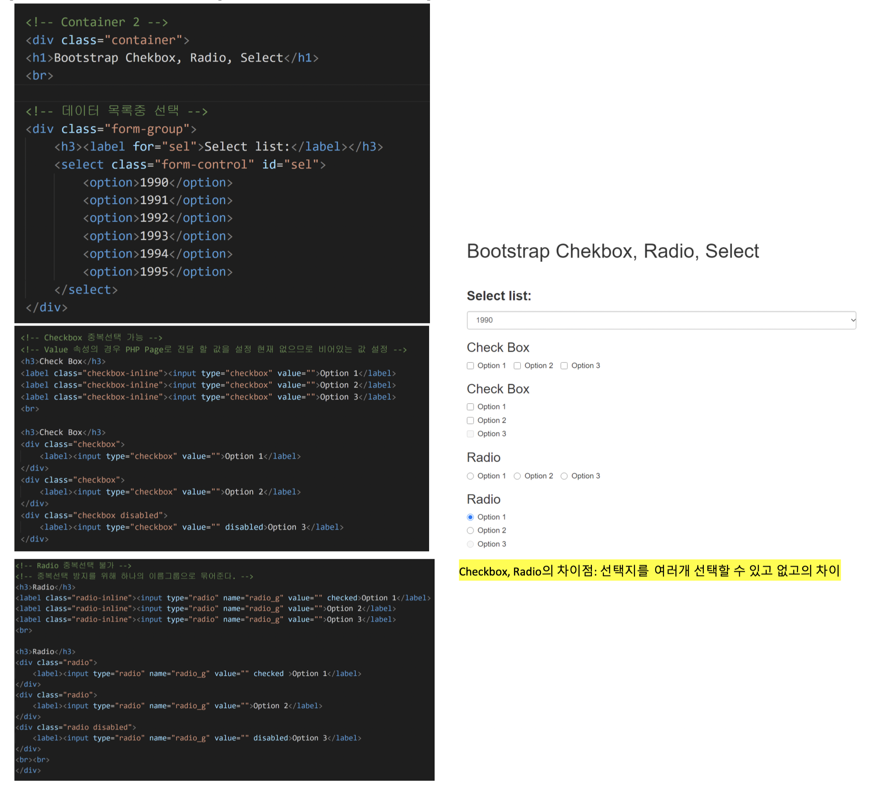The image size is (876, 787).
Task: Click the select list code snippet image
Action: tap(222, 163)
